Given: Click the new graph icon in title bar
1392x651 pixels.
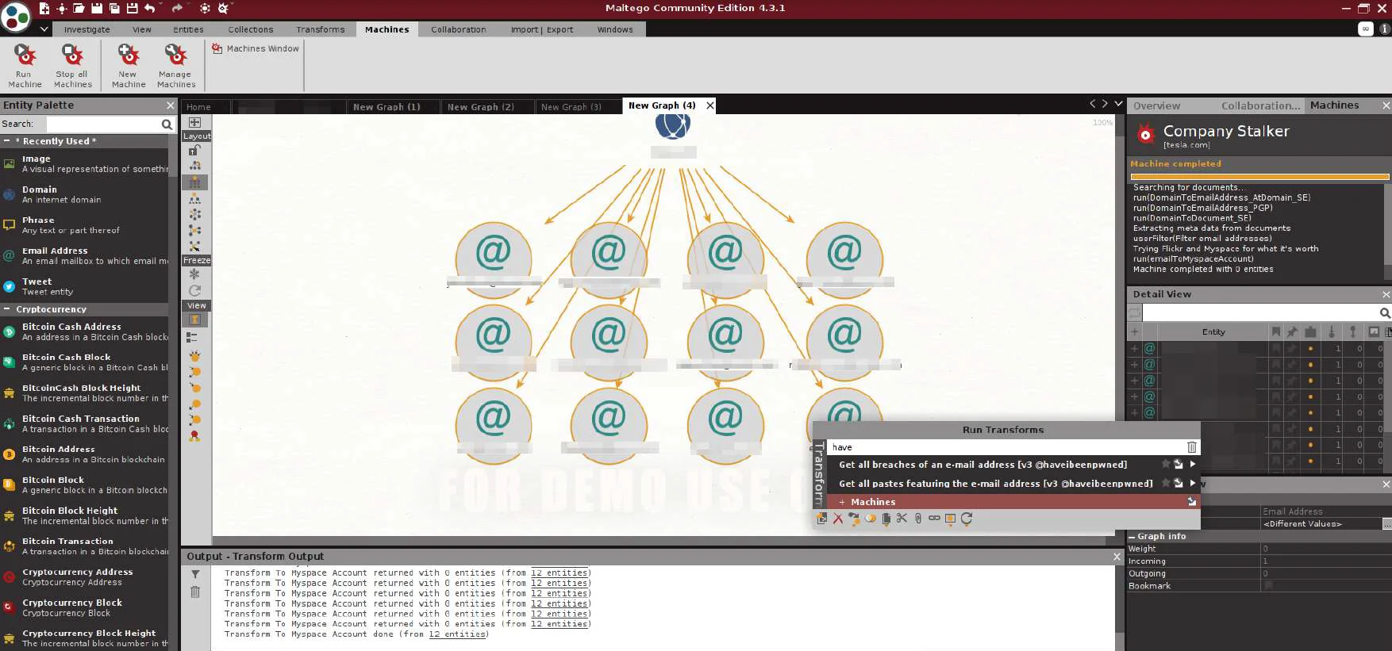Looking at the screenshot, I should pyautogui.click(x=44, y=8).
